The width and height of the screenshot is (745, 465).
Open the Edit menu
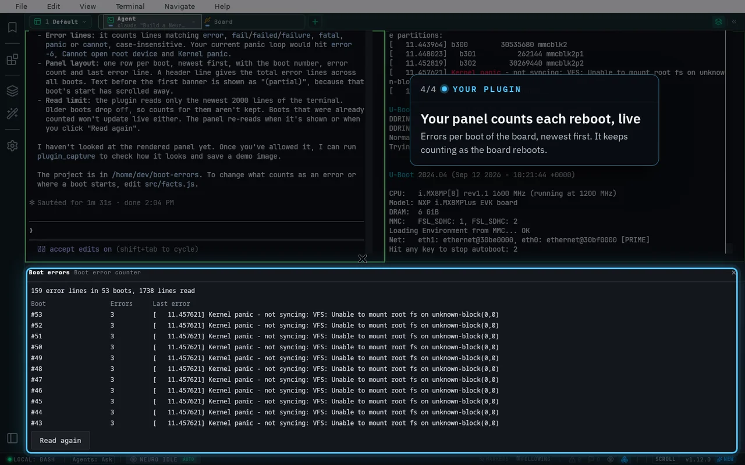(x=54, y=6)
